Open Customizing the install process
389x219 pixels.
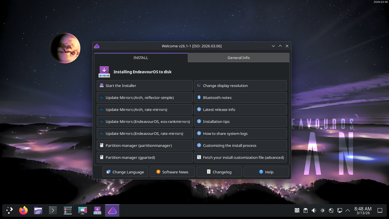(240, 145)
